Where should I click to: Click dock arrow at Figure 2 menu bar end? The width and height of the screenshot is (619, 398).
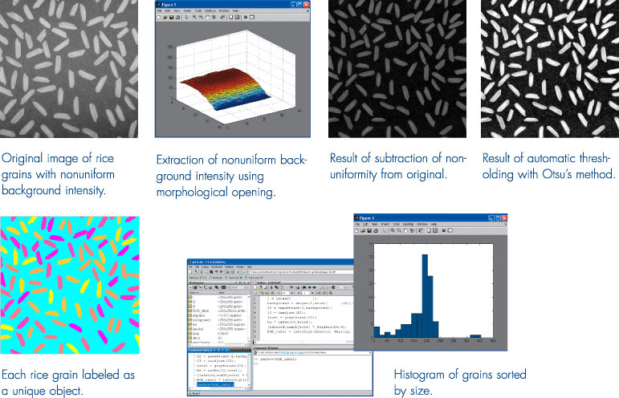(505, 224)
